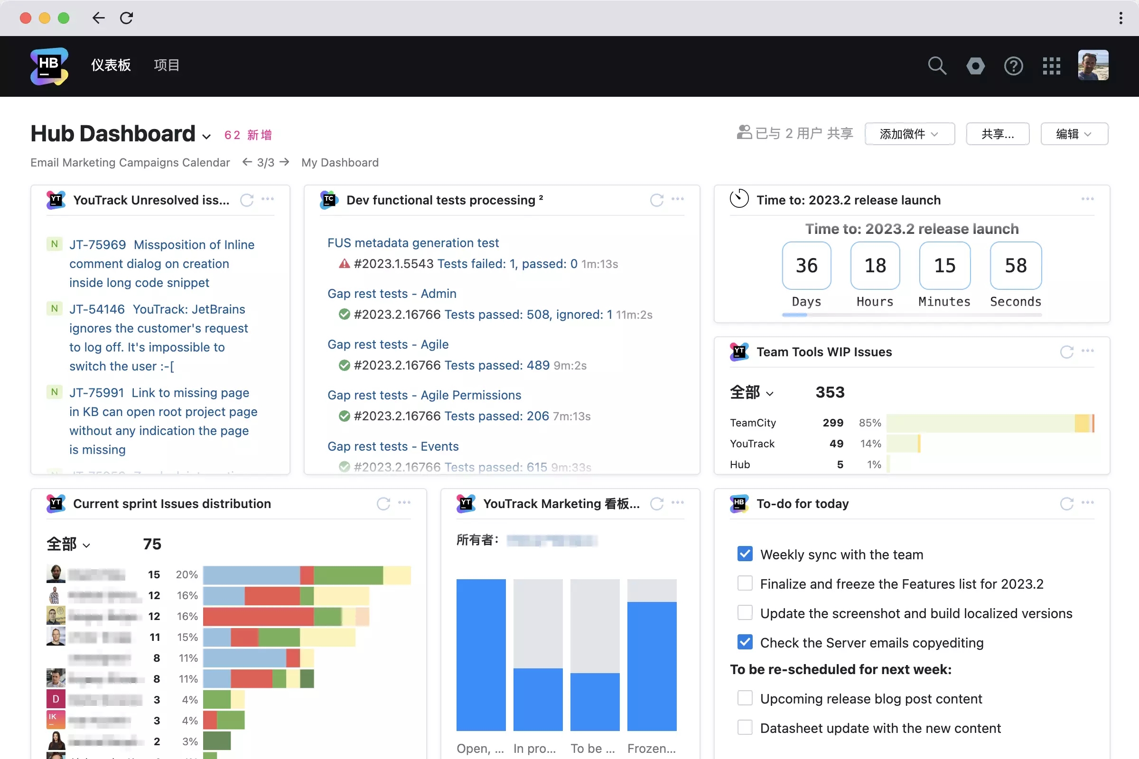The image size is (1139, 759).
Task: Click the settings gear icon in top bar
Action: 975,66
